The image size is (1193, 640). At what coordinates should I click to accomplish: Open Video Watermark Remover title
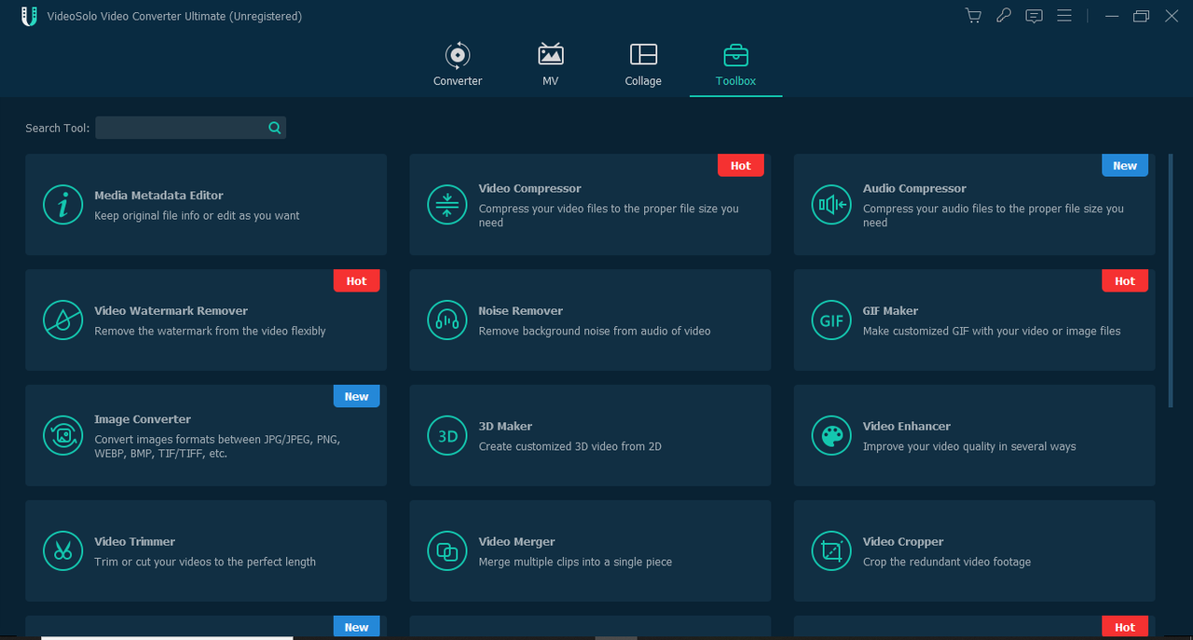(x=171, y=311)
